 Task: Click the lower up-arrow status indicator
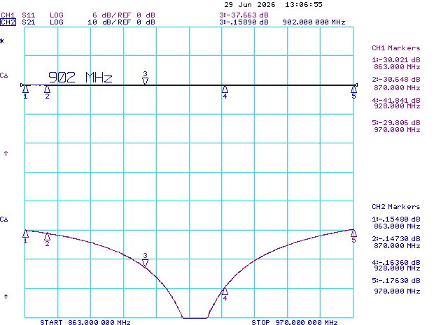(x=6, y=297)
